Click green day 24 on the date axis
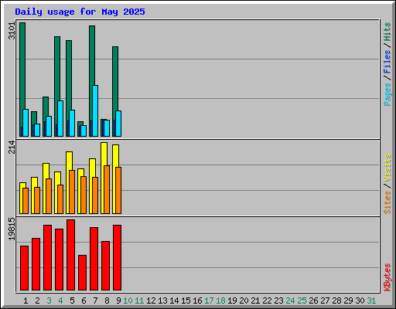The height and width of the screenshot is (309, 396). [290, 301]
